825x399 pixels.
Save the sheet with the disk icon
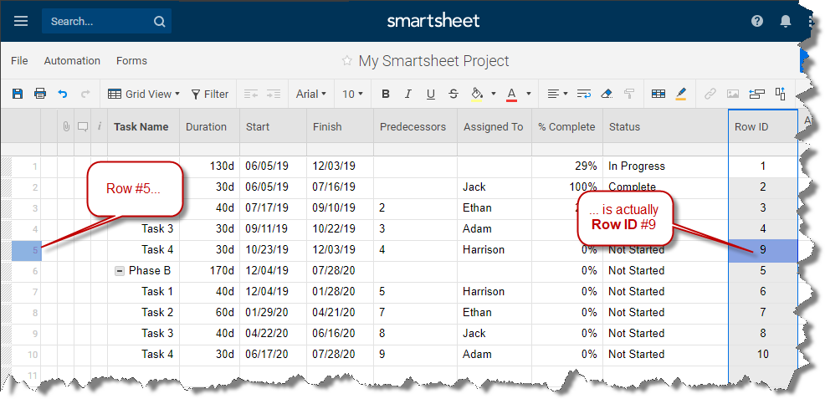[18, 94]
